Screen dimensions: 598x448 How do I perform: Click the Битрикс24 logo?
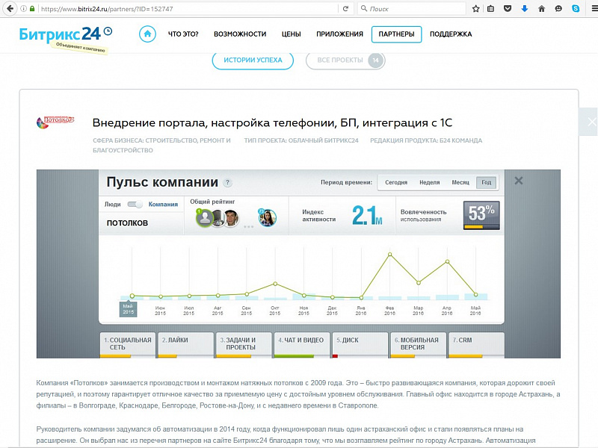click(x=66, y=34)
